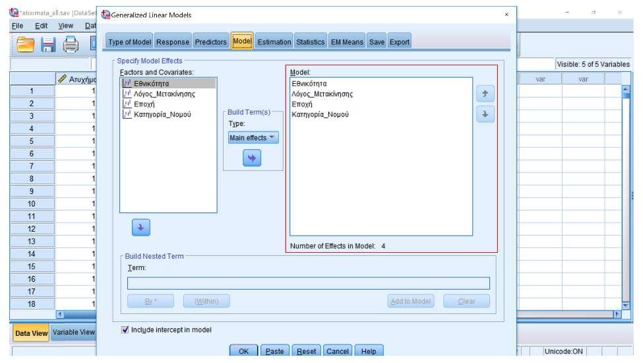The width and height of the screenshot is (643, 363).
Task: Click the Add to Model button
Action: [x=410, y=301]
